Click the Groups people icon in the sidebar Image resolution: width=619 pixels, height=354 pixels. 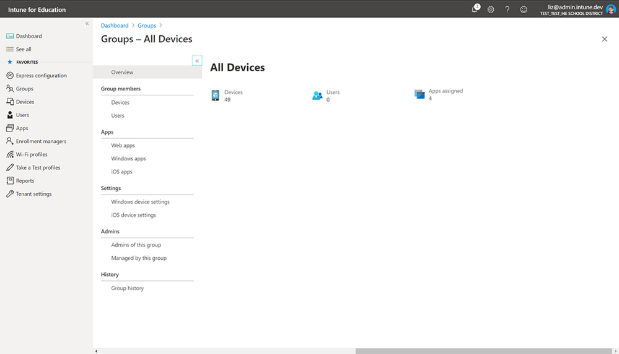[x=10, y=89]
